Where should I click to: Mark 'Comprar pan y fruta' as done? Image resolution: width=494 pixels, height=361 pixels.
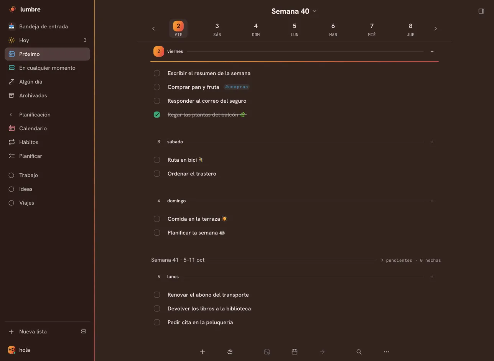click(x=157, y=87)
